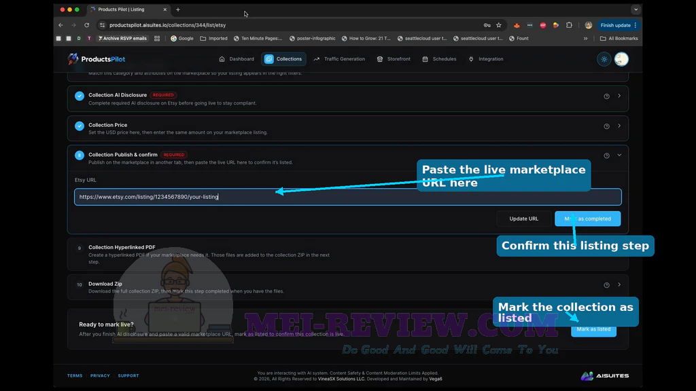Screen dimensions: 696x391
Task: Open a new browser tab with plus
Action: point(178,10)
